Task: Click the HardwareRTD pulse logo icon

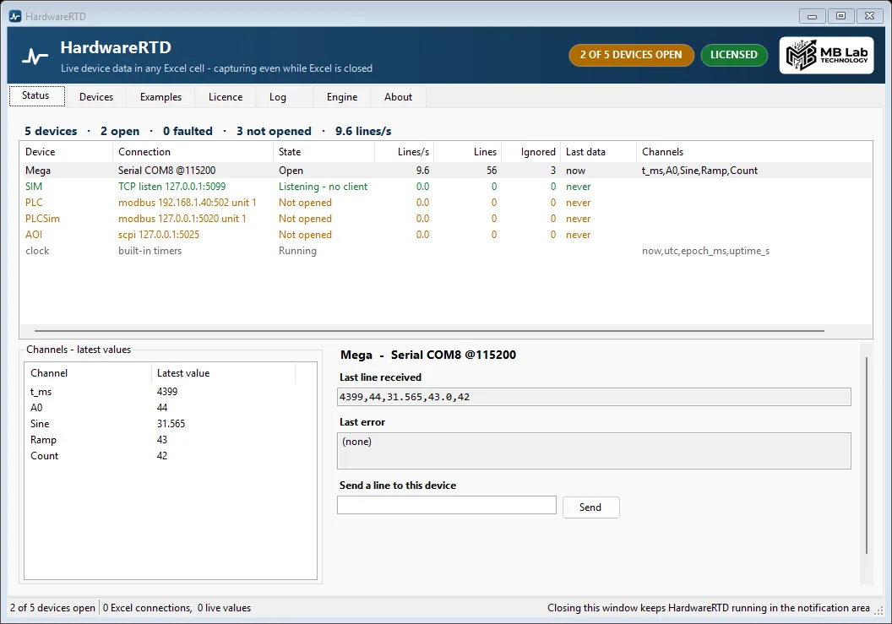Action: coord(35,57)
